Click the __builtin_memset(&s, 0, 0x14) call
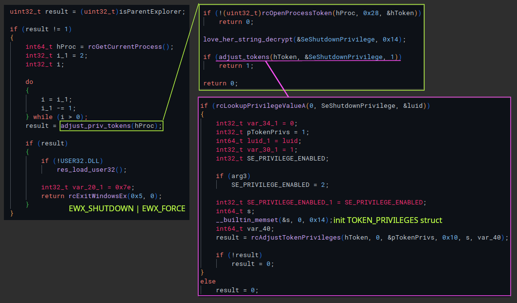Viewport: 517px width, 303px height. click(x=274, y=220)
